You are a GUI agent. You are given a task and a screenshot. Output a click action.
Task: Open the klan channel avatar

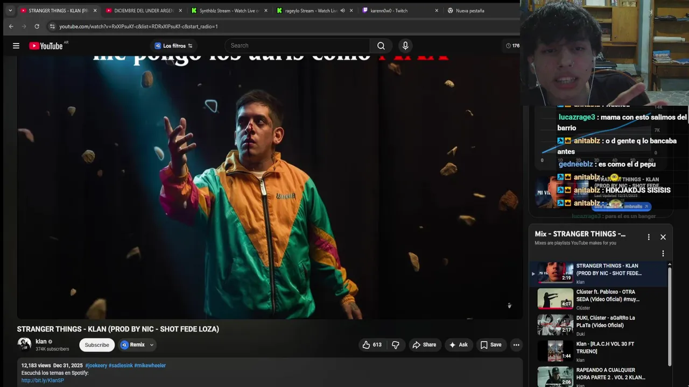pyautogui.click(x=24, y=345)
